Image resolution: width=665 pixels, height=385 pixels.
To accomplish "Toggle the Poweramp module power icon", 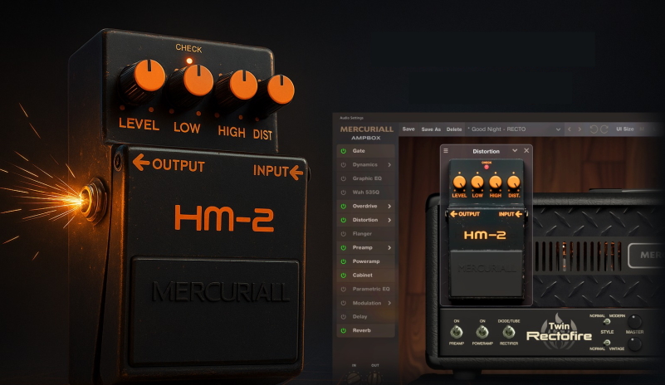I will (344, 261).
